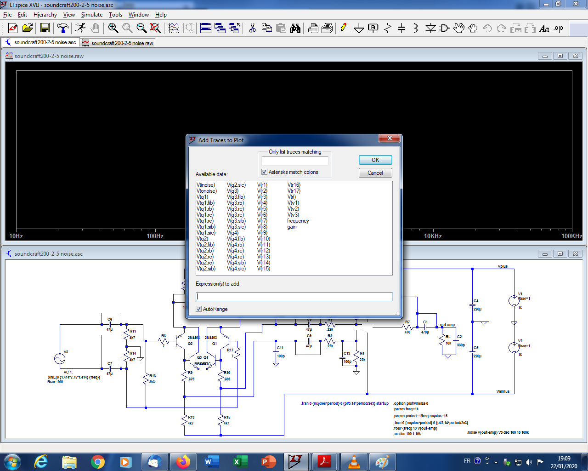
Task: Select the Move hand tool
Action: (459, 29)
